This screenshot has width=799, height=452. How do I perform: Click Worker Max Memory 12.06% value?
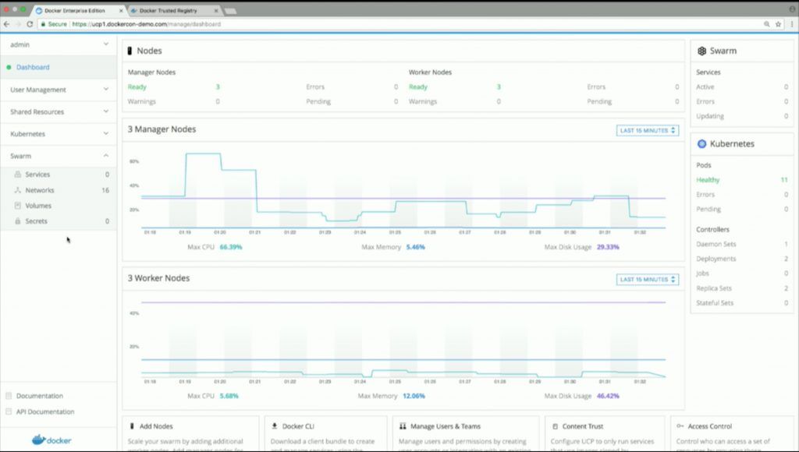point(414,396)
